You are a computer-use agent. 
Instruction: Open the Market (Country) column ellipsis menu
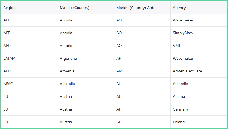tap(109, 9)
